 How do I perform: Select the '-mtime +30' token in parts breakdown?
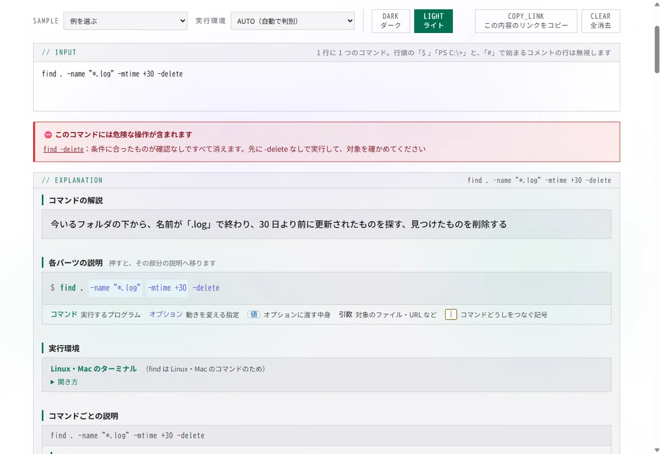tap(167, 288)
